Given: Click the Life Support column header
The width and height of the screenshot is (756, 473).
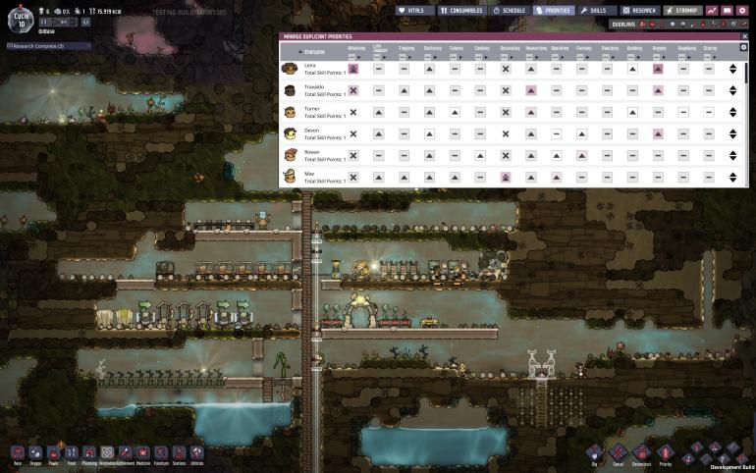Looking at the screenshot, I should 380,48.
